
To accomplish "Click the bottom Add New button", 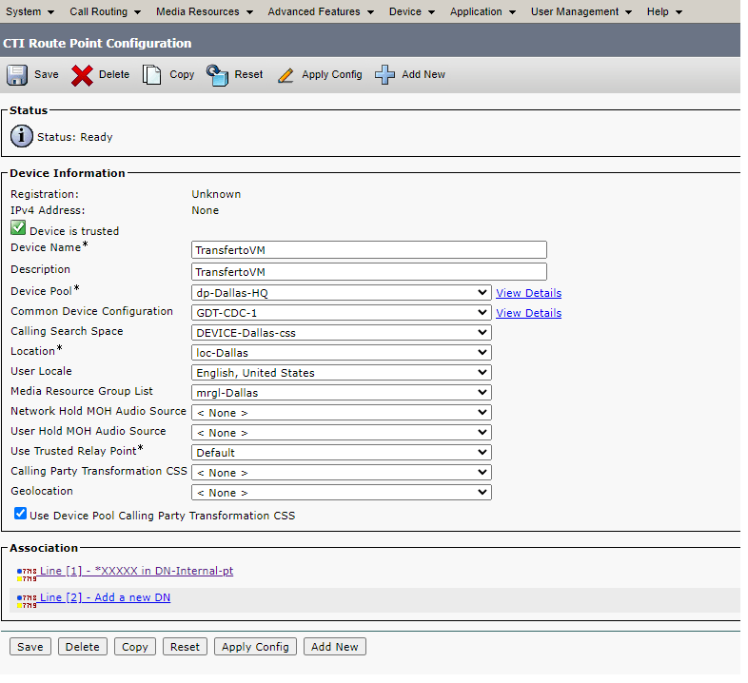I will tap(334, 647).
